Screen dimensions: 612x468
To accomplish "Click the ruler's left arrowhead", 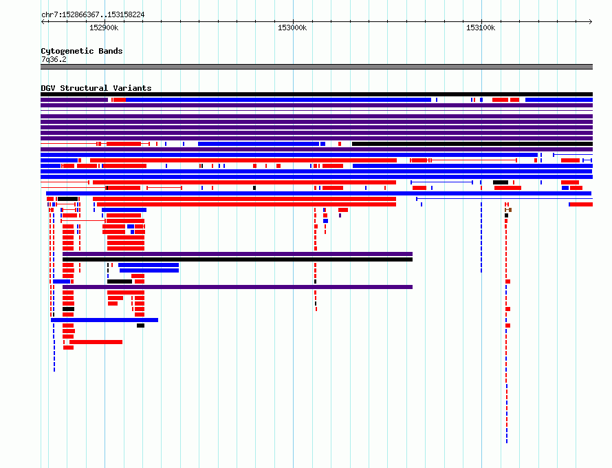I will pos(43,21).
